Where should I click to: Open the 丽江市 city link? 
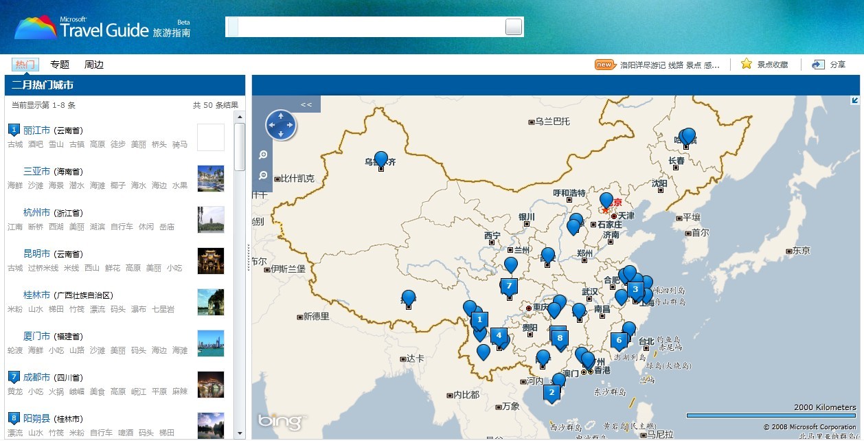36,130
